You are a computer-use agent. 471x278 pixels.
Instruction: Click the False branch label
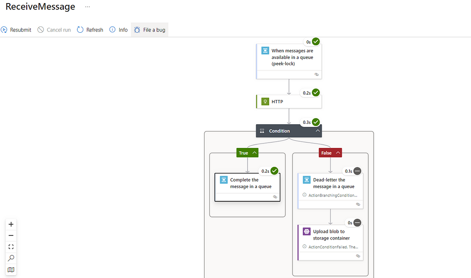point(326,153)
